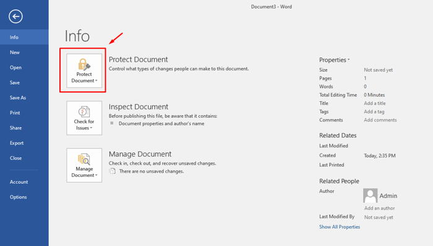Open the Export section
The width and height of the screenshot is (433, 246).
pyautogui.click(x=24, y=143)
